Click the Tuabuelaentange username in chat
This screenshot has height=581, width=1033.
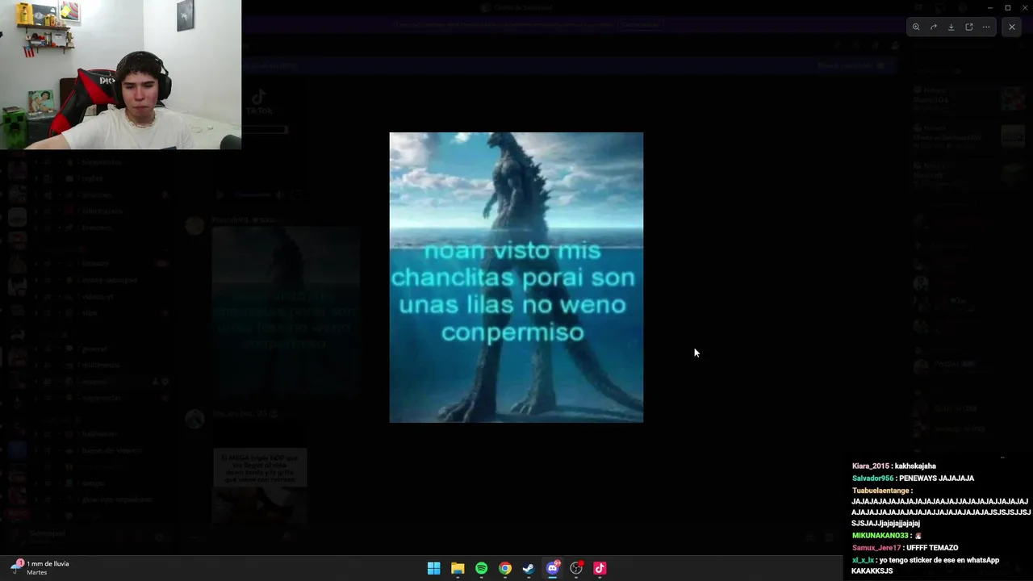point(880,490)
